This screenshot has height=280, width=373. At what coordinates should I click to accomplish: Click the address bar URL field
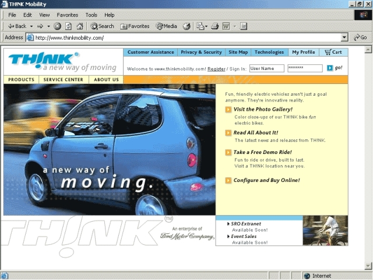point(187,37)
